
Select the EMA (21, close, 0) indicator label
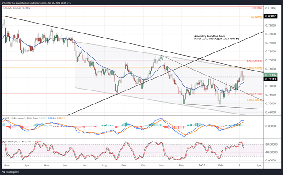pos(12,8)
